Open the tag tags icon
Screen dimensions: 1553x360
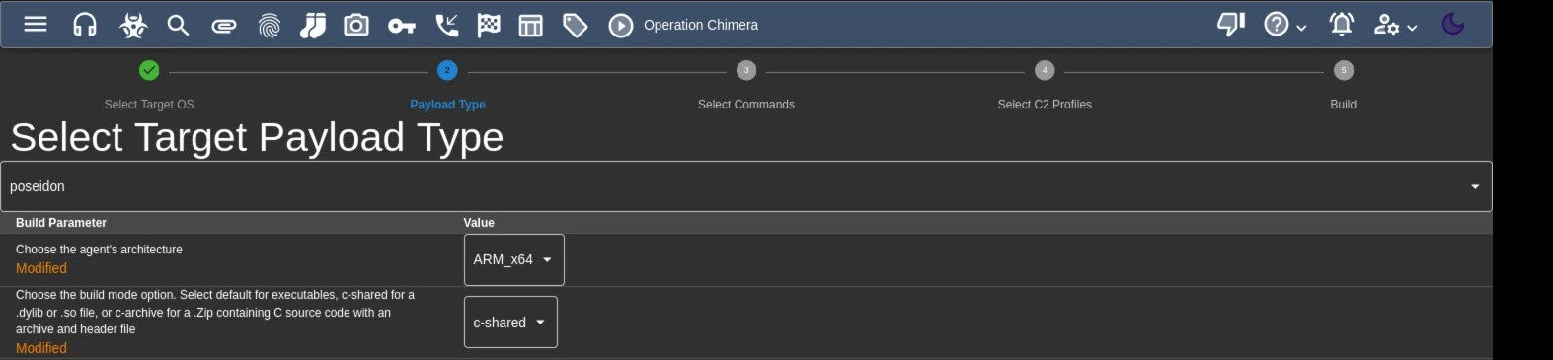575,25
